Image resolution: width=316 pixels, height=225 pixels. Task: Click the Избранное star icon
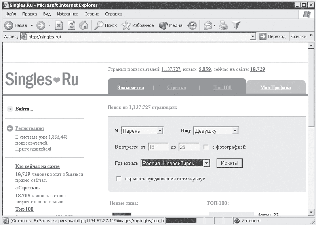(126, 25)
